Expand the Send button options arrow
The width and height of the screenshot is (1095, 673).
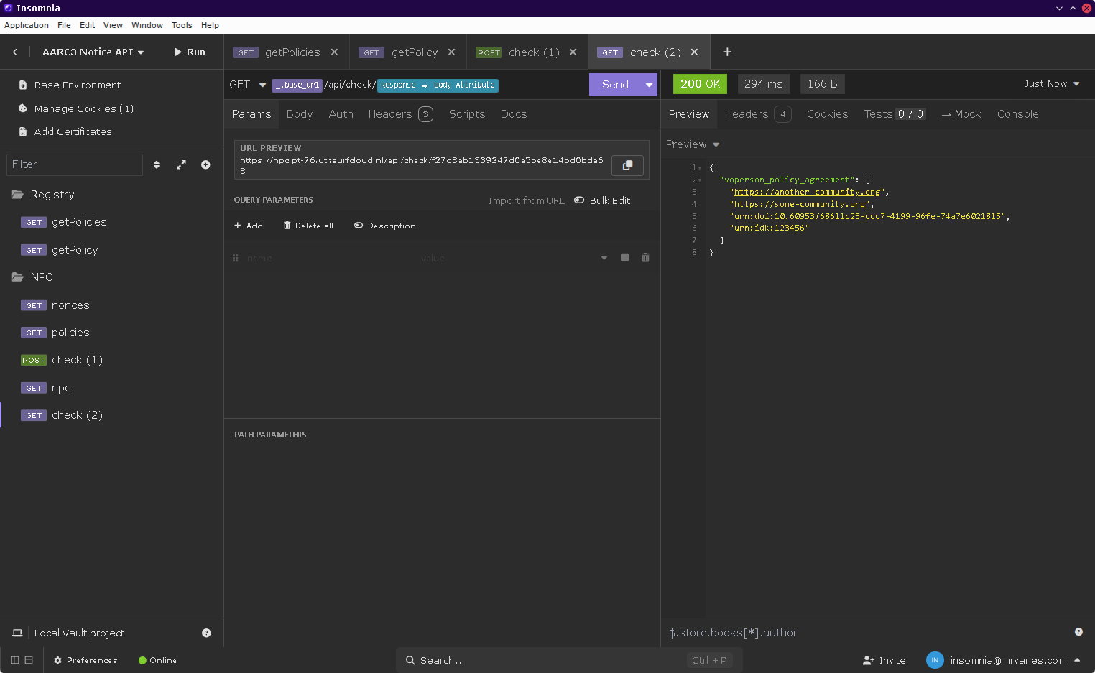point(649,85)
